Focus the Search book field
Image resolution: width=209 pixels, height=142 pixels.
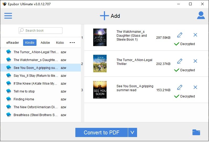point(40,30)
